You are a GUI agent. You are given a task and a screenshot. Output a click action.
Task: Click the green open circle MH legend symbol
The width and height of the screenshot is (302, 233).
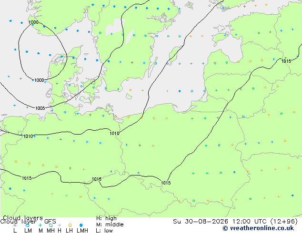point(50,225)
